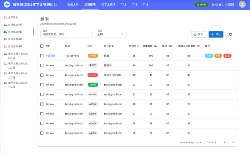Screen dimensions: 250x154
Task: Click the 导出 button
Action: coord(216,34)
